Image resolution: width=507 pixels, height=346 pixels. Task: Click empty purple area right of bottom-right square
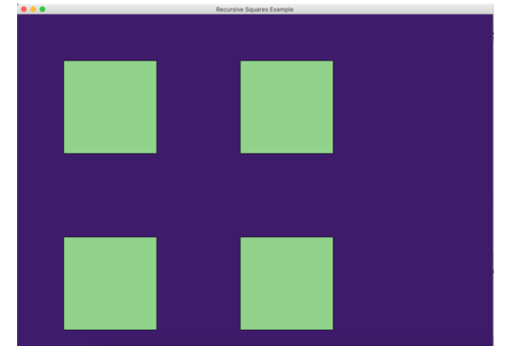[413, 283]
